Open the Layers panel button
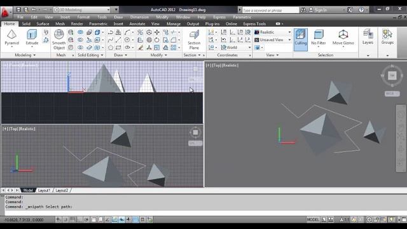Screen dimensions: 407x229 tap(368, 37)
